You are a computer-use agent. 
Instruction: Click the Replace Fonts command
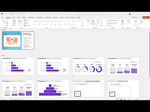pos(112,23)
